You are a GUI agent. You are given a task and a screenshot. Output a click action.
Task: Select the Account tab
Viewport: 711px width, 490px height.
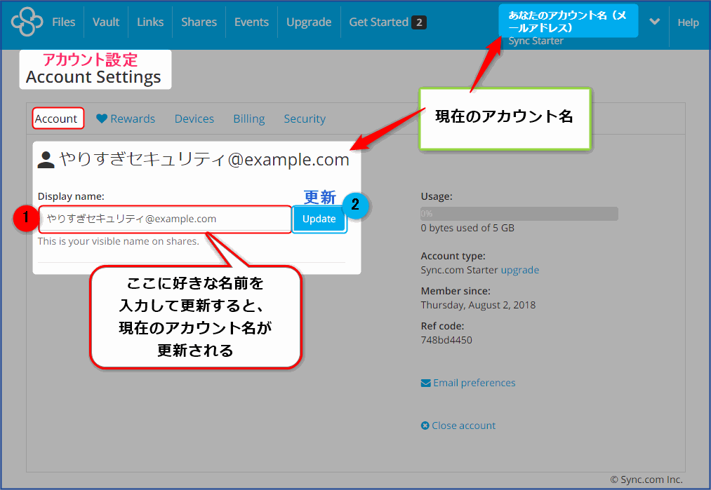point(58,118)
